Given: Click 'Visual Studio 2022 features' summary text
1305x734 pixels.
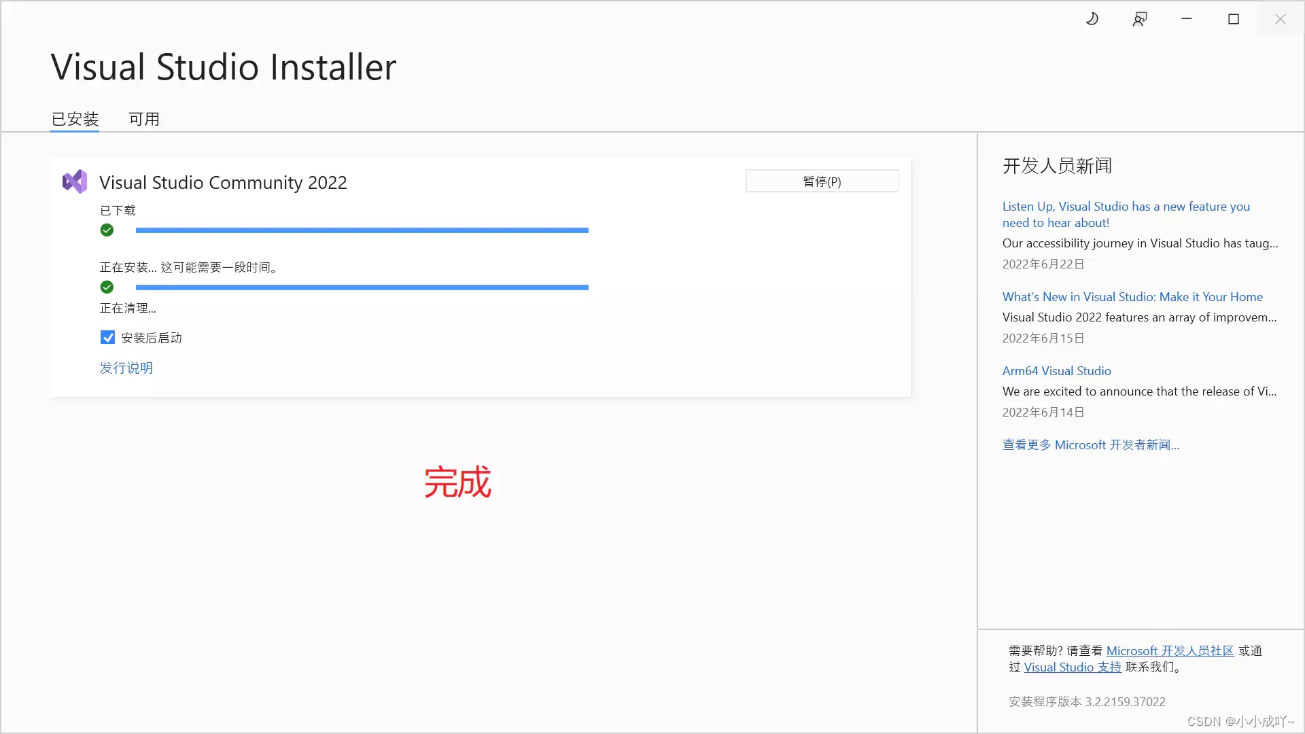Looking at the screenshot, I should click(1139, 317).
